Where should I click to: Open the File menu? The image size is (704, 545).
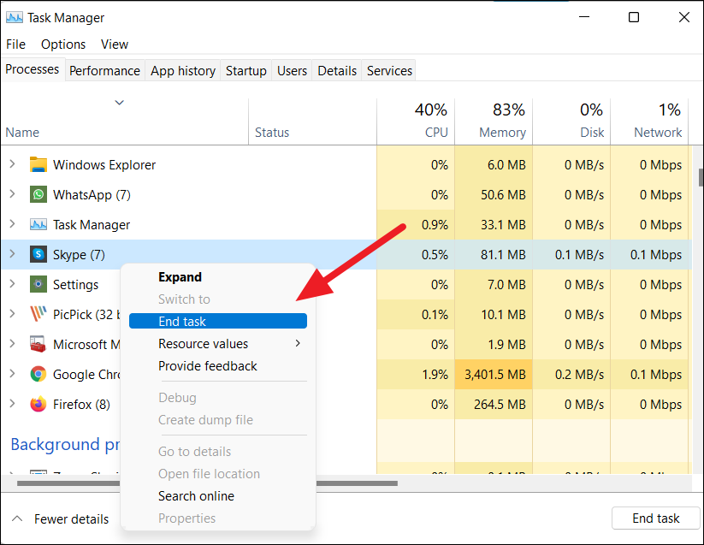15,44
